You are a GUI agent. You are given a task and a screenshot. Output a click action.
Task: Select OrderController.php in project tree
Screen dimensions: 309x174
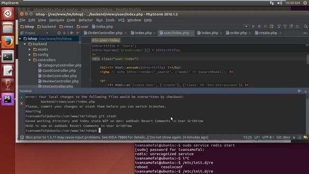pyautogui.click(x=57, y=76)
